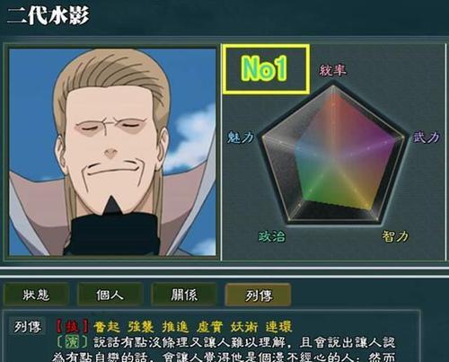Select the 關係 tab

click(x=184, y=295)
